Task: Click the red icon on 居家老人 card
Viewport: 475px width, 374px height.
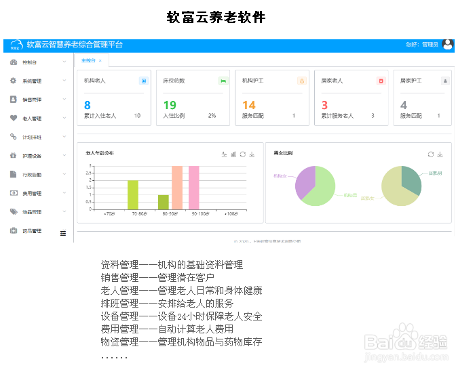Action: (x=381, y=81)
